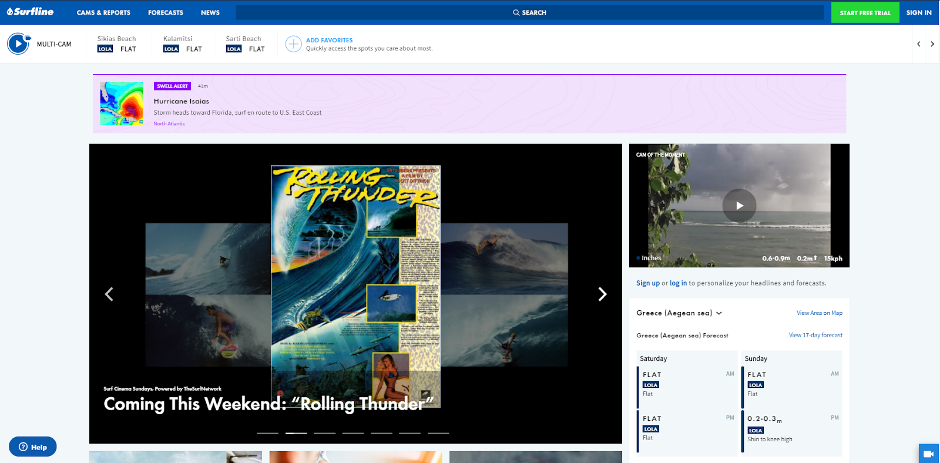940x463 pixels.
Task: Open the camera icon in bottom corner
Action: pyautogui.click(x=929, y=454)
